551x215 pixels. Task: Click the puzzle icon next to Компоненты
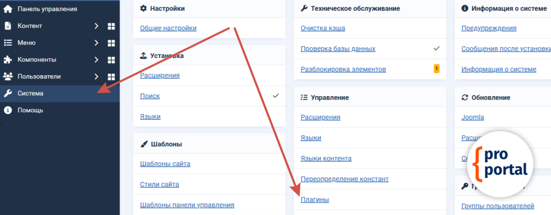click(8, 60)
